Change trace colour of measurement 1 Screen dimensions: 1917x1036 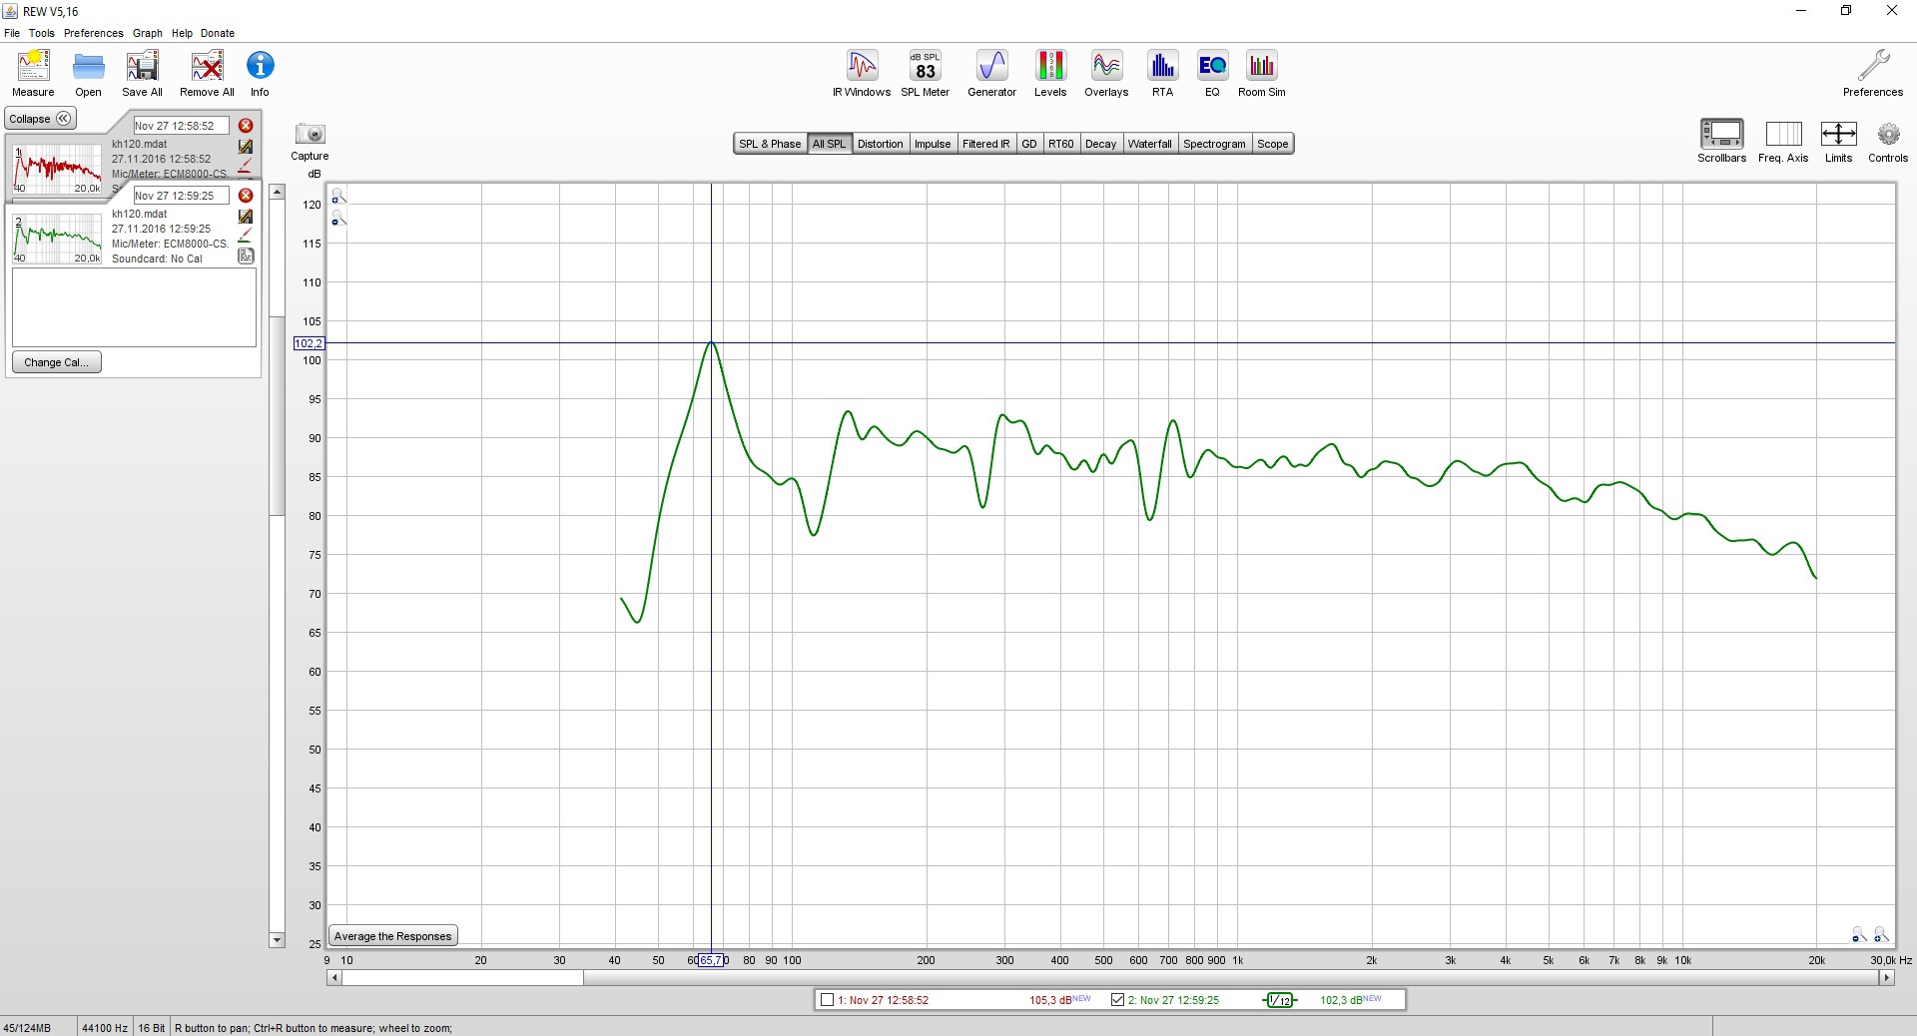tap(246, 165)
